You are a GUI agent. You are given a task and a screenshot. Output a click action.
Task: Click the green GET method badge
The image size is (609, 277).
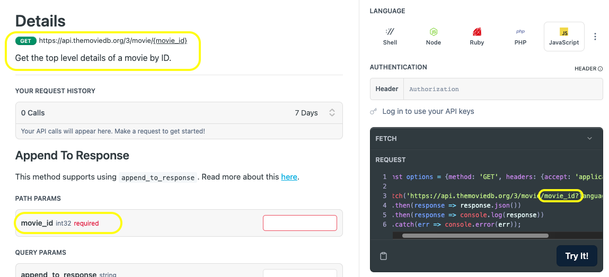pos(25,41)
